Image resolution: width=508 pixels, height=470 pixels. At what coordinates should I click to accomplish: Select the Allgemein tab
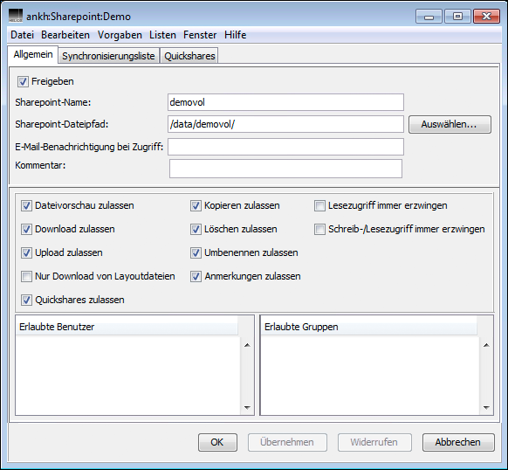33,54
